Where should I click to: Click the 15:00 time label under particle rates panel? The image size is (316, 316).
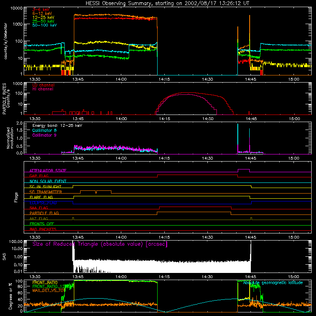(x=294, y=119)
